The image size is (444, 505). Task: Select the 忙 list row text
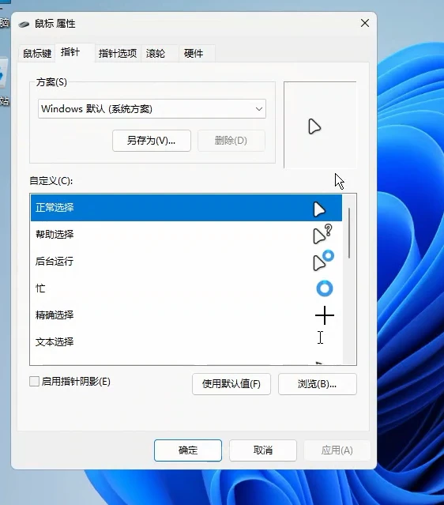[x=40, y=288]
